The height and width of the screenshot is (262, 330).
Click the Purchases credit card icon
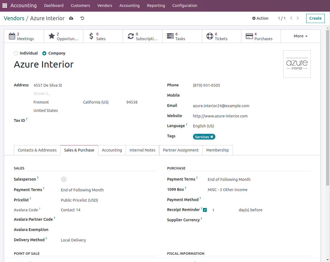tap(249, 36)
